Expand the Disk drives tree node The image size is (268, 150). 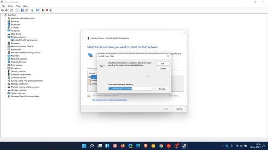5,34
